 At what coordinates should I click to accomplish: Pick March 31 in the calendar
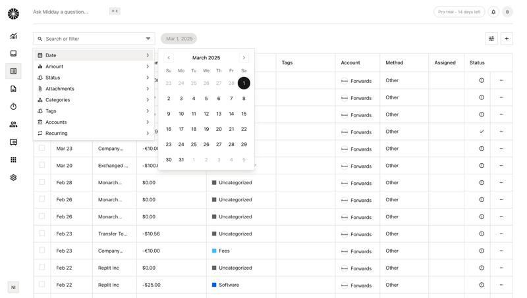tap(181, 160)
